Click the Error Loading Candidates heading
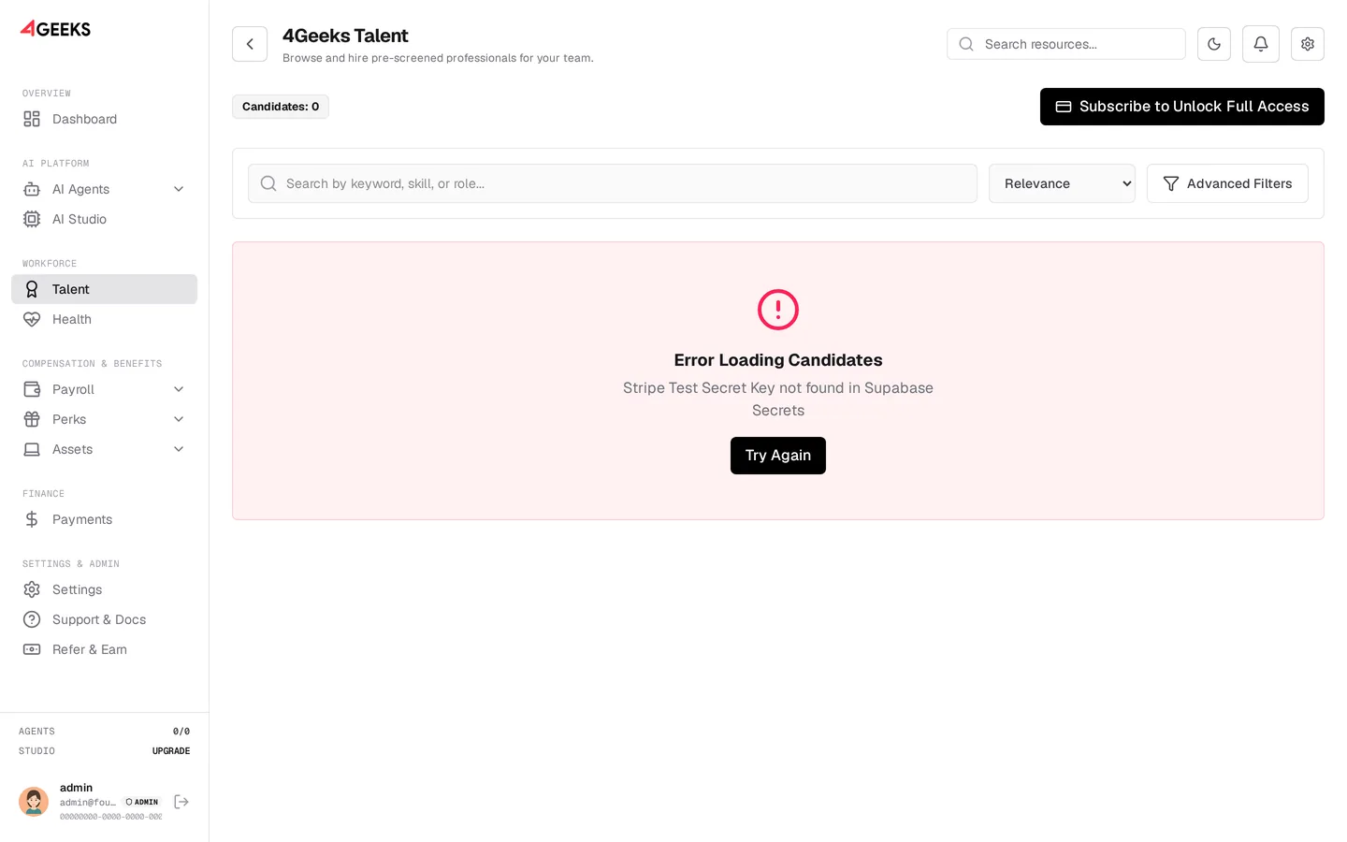Image resolution: width=1347 pixels, height=842 pixels. tap(778, 360)
